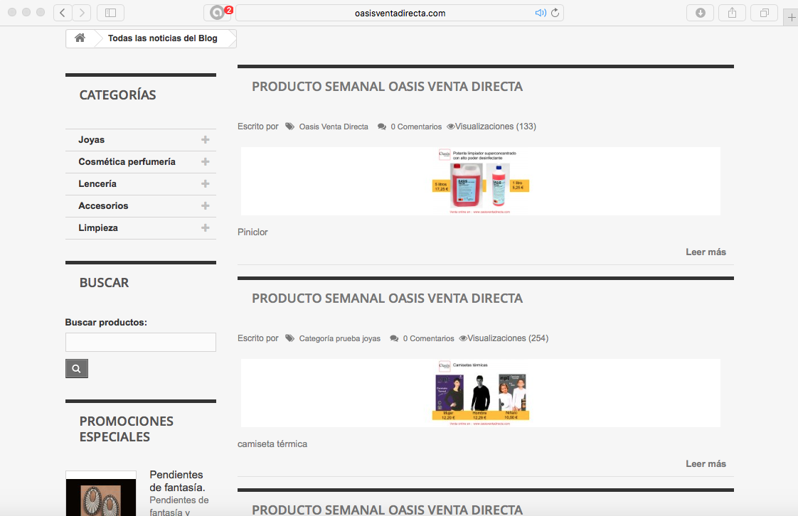Open the extension icon with red badge
This screenshot has width=798, height=516.
coord(218,13)
